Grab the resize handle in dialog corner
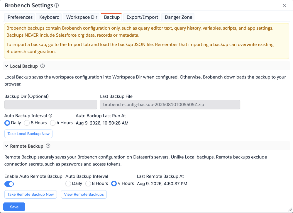The height and width of the screenshot is (213, 293). tap(290, 210)
